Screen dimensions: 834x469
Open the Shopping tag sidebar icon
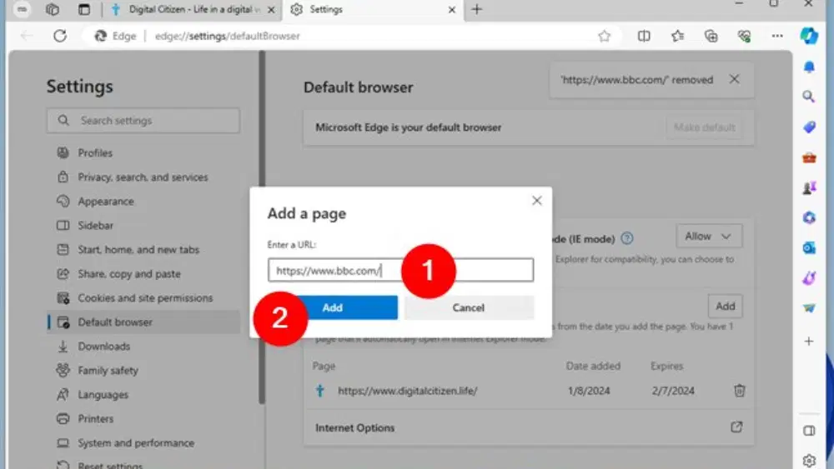(809, 127)
